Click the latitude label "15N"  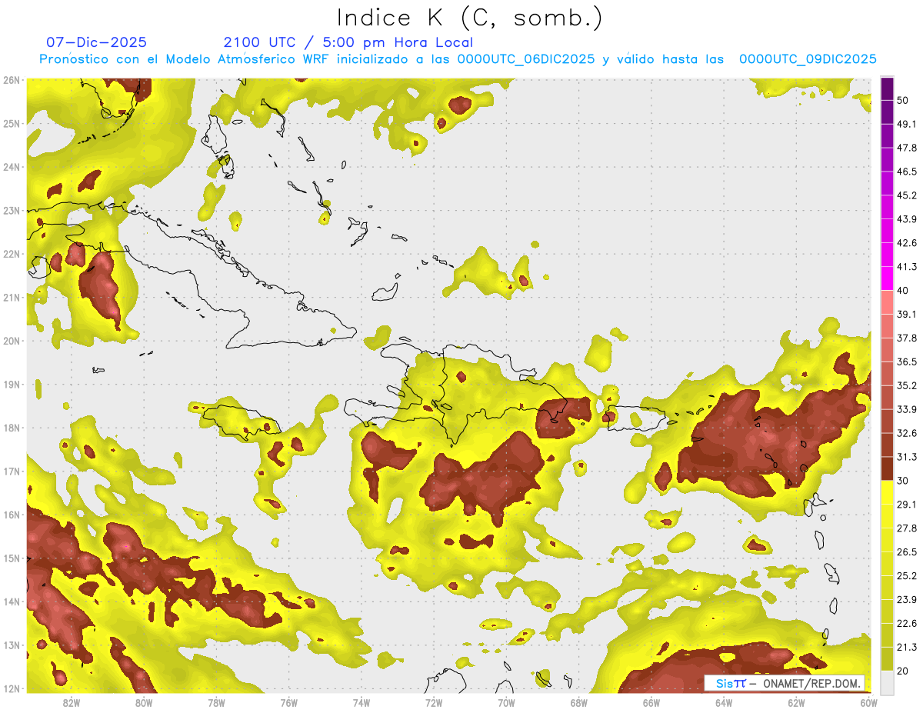tap(12, 558)
